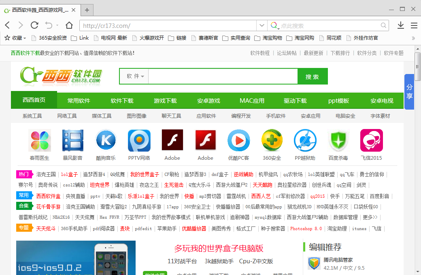Expand the 收藏 bookmarks dropdown
Image resolution: width=421 pixels, height=275 pixels.
click(25, 38)
